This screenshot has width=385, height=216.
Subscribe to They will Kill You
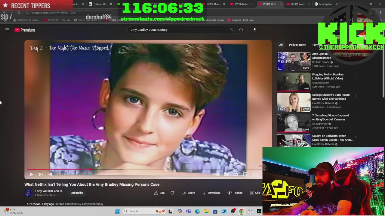pos(77,193)
